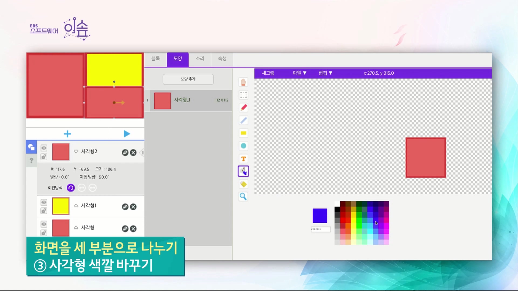
Task: Toggle lock of 사각형1
Action: click(44, 211)
